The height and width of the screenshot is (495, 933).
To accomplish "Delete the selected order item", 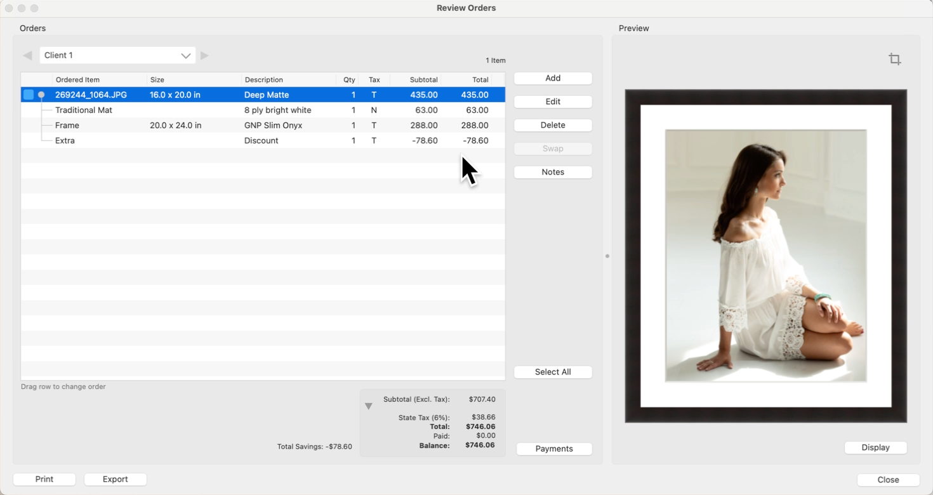I will [552, 125].
